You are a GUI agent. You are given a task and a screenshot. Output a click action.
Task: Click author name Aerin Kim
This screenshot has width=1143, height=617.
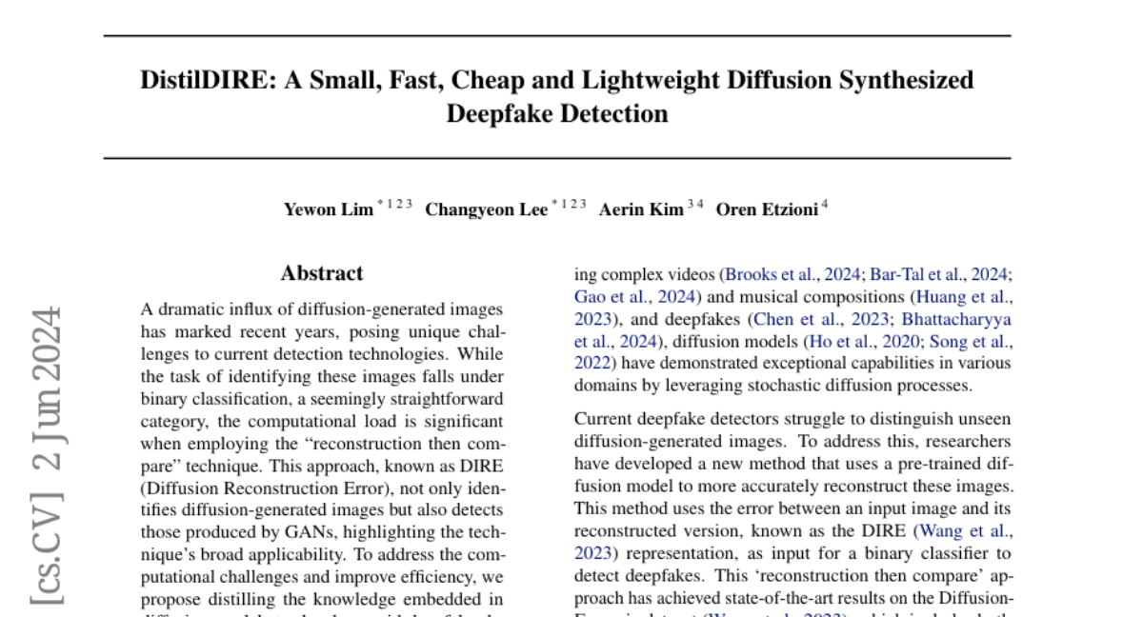coord(640,210)
